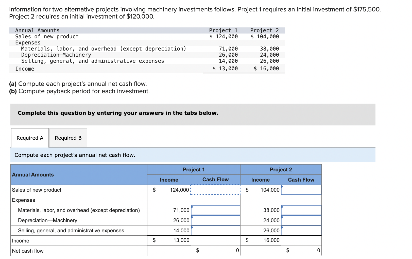Click the Income row value of 13,000
This screenshot has height=259, width=412.
coord(182,240)
